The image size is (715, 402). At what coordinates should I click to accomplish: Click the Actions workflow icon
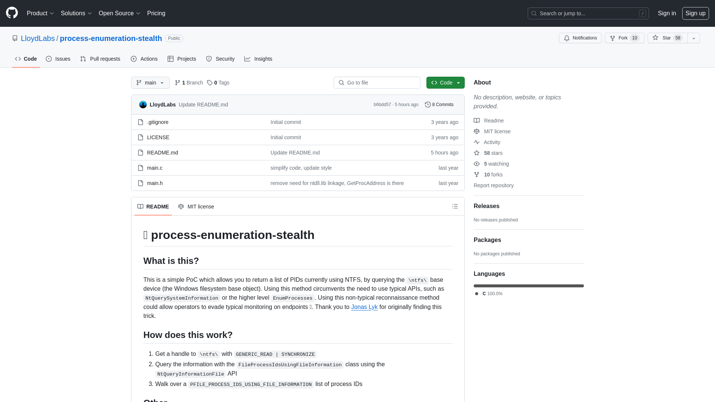(x=134, y=58)
